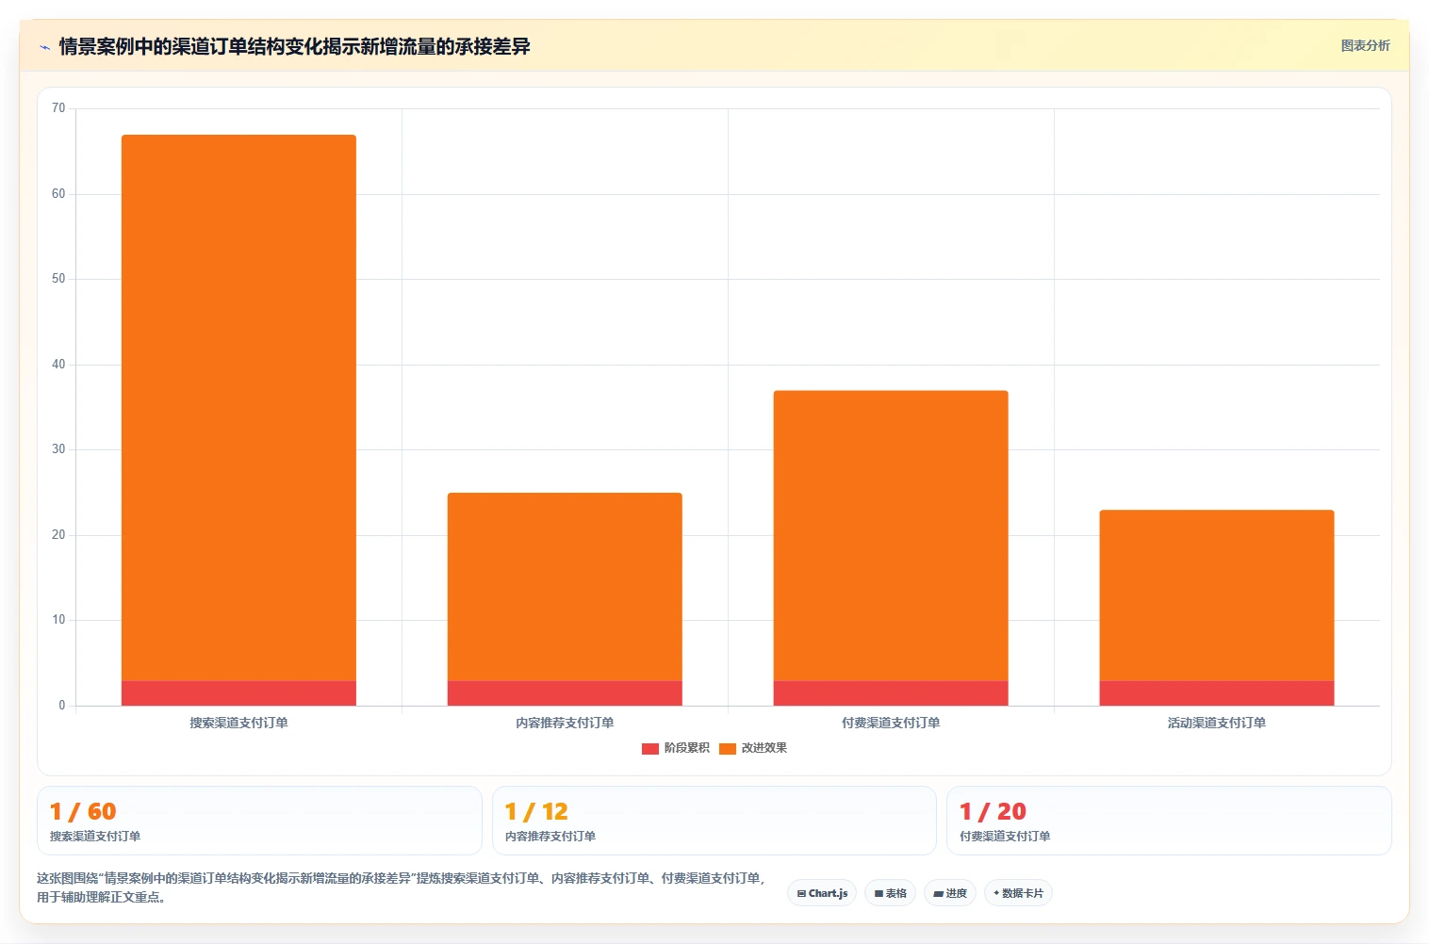Image resolution: width=1429 pixels, height=944 pixels.
Task: Select the orange bar for 内容推荐支付订单
Action: (565, 587)
